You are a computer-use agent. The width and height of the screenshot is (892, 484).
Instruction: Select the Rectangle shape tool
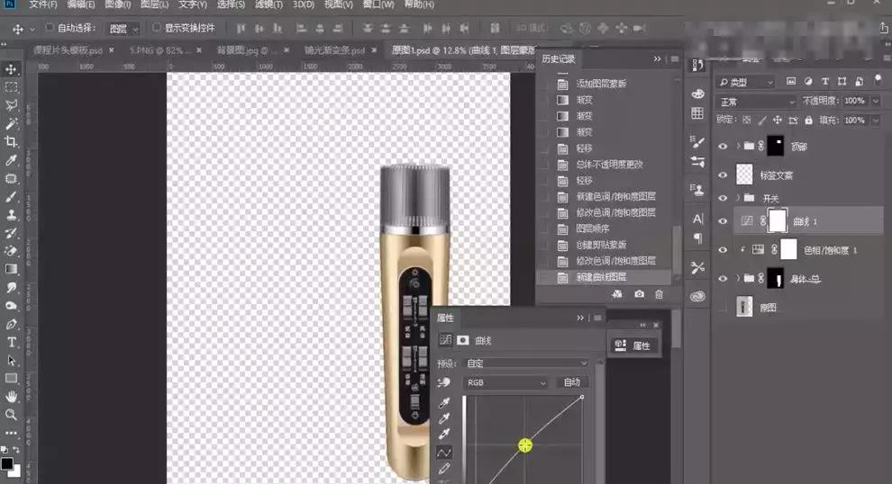point(11,379)
